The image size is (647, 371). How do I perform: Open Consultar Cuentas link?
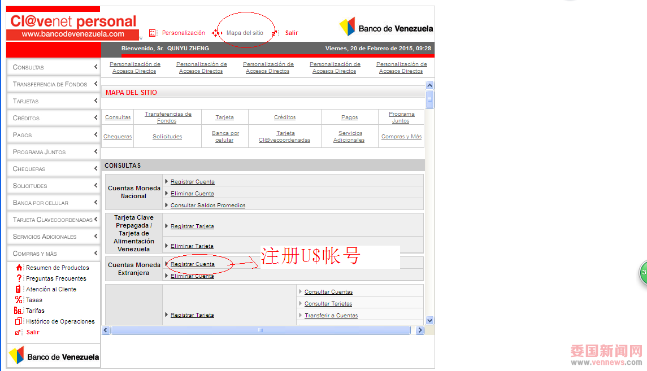328,292
